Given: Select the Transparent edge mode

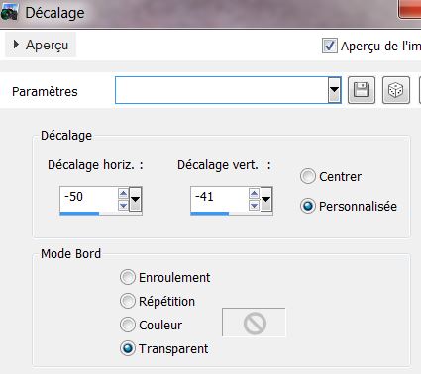Looking at the screenshot, I should 128,348.
